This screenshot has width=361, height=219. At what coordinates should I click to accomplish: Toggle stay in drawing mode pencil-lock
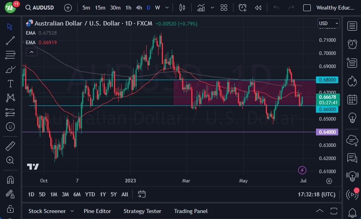(10, 194)
